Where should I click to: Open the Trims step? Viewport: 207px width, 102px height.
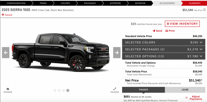(43, 3)
